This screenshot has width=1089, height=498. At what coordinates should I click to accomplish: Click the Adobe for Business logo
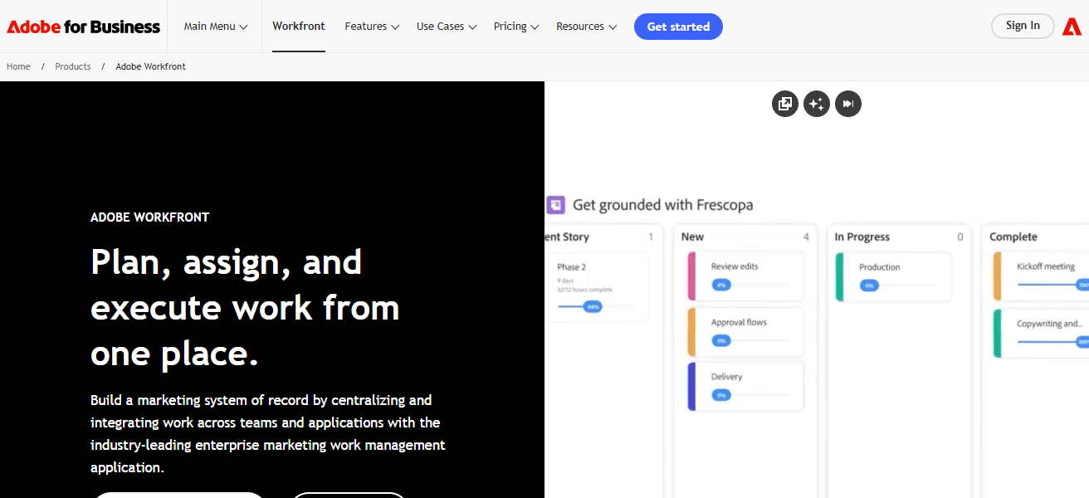(83, 26)
